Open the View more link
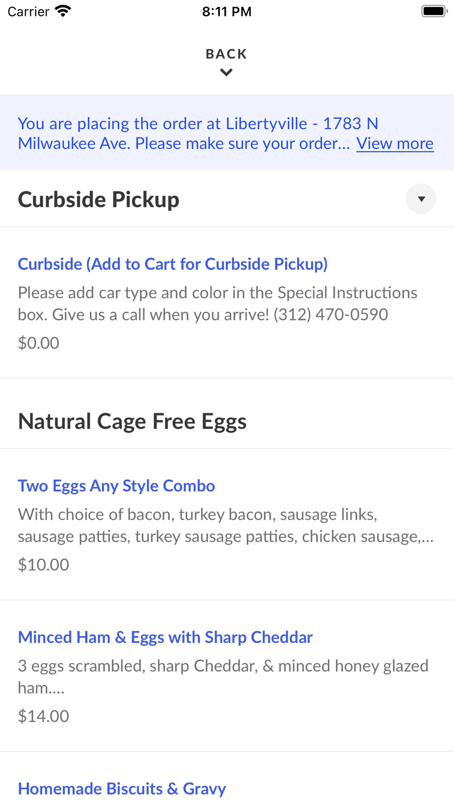 click(395, 144)
